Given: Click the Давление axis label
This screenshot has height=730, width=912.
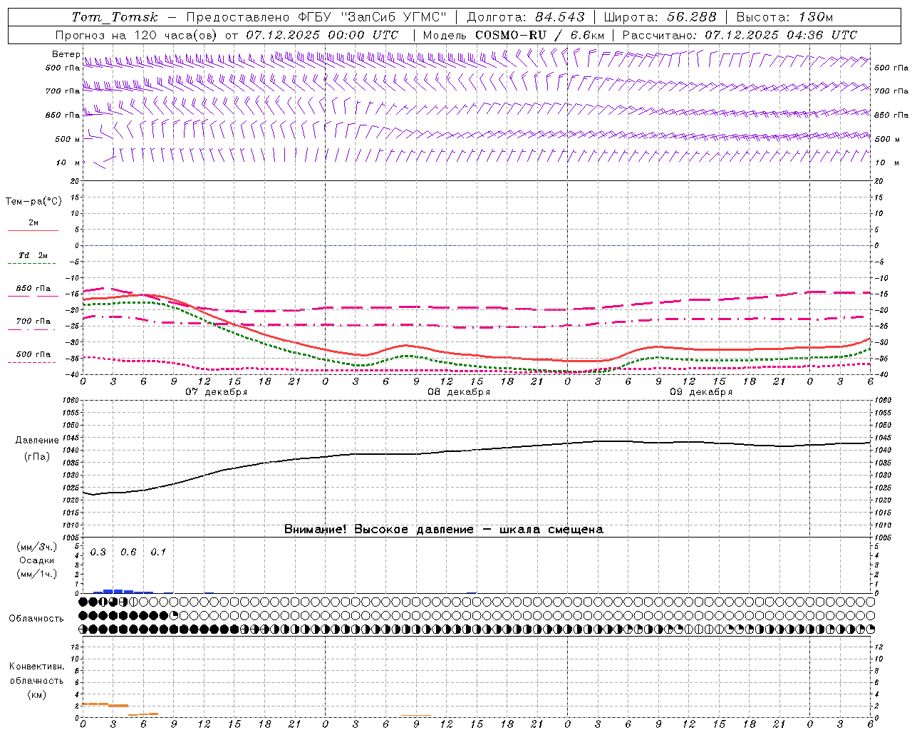Looking at the screenshot, I should 37,441.
